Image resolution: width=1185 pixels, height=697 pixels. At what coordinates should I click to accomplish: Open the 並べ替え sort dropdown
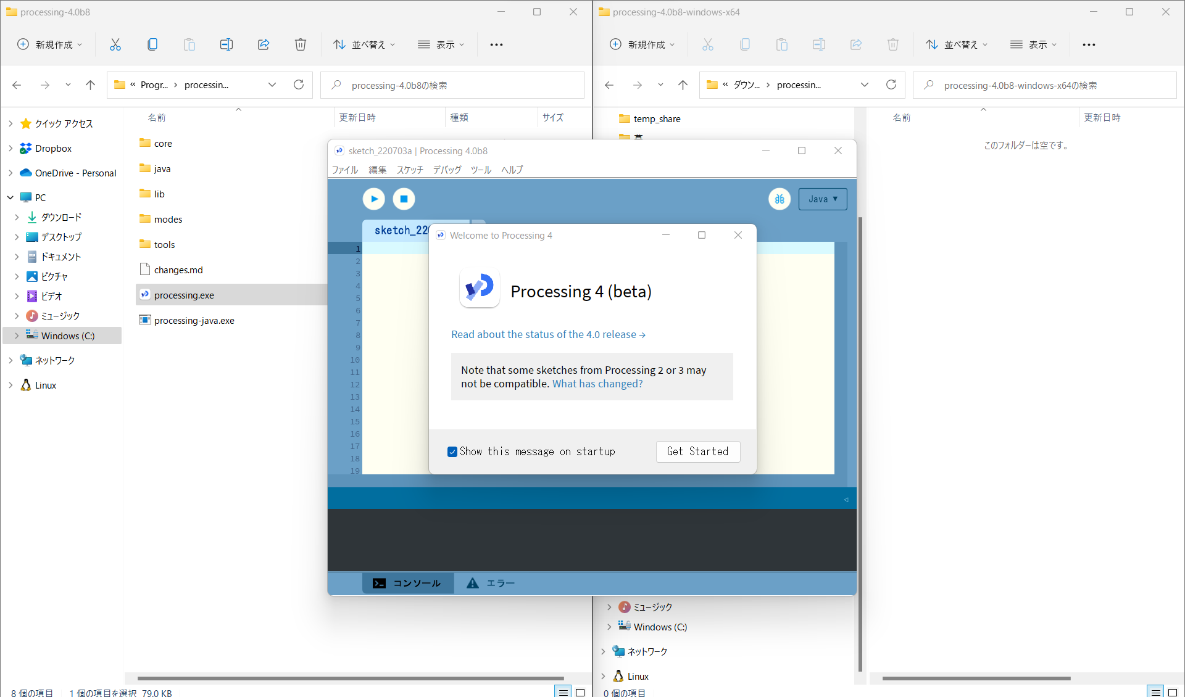coord(364,44)
